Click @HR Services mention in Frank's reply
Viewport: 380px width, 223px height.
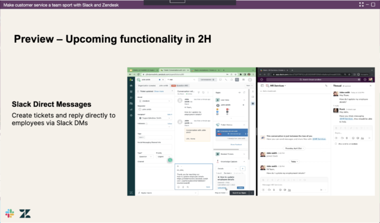click(x=346, y=119)
